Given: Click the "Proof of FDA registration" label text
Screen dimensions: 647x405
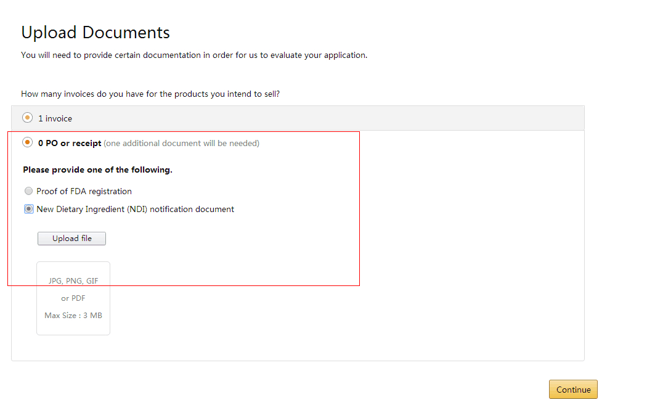Looking at the screenshot, I should (x=84, y=191).
